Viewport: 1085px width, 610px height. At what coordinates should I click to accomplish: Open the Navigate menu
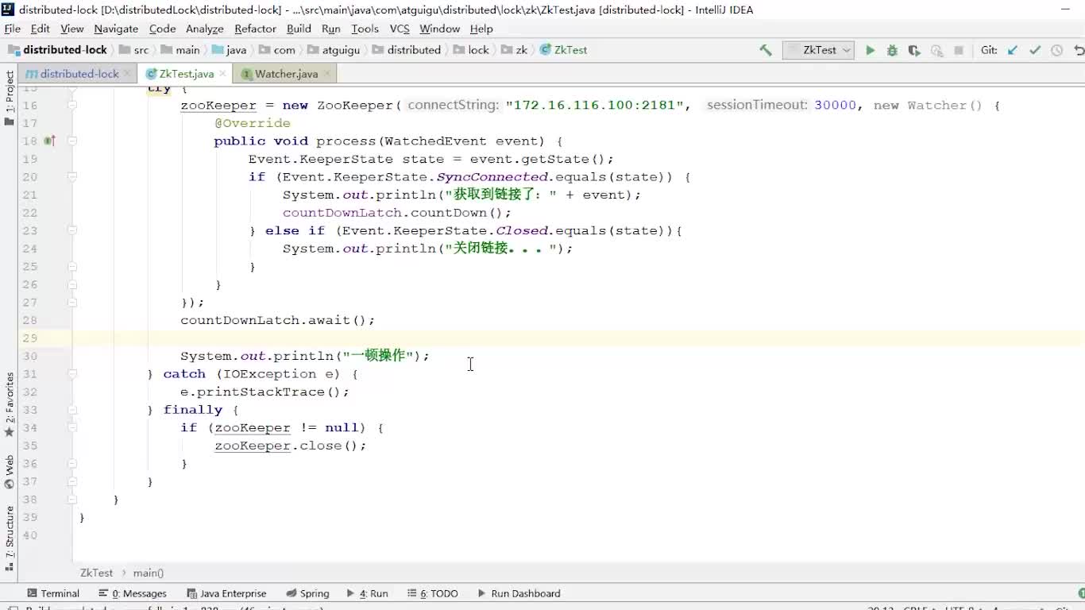[x=116, y=29]
